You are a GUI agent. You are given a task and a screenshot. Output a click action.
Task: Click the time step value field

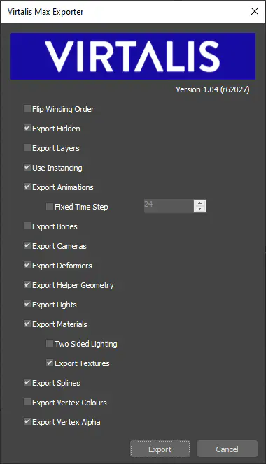coord(169,206)
